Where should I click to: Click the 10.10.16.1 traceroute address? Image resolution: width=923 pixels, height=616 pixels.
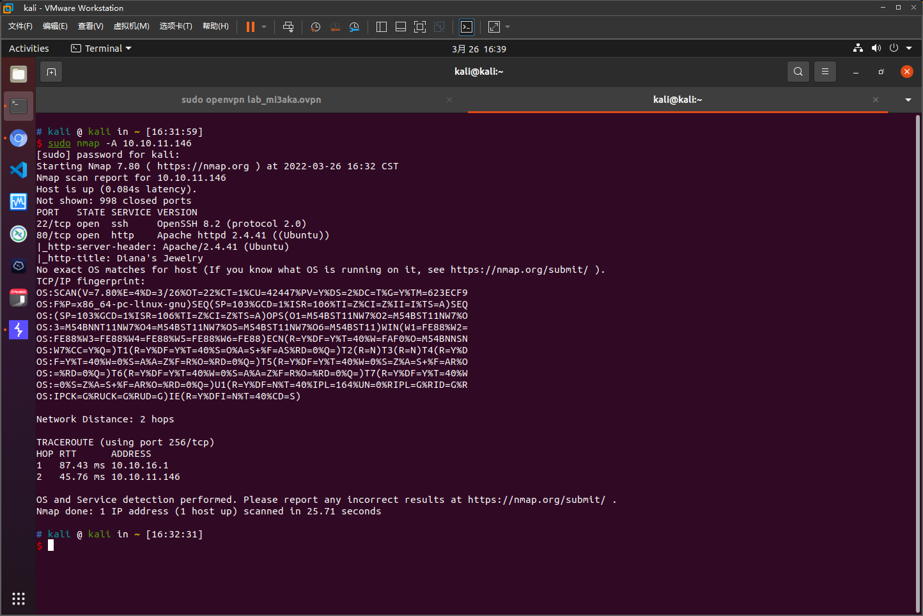140,465
